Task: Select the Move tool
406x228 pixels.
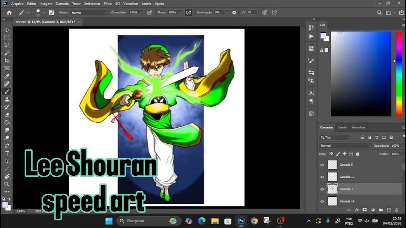Action: click(7, 30)
